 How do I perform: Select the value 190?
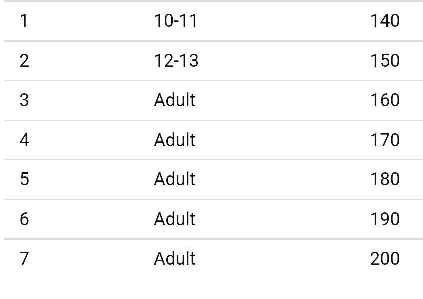click(x=385, y=219)
